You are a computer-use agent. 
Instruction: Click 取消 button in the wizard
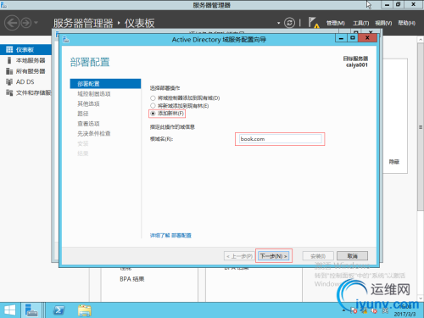pyautogui.click(x=353, y=256)
